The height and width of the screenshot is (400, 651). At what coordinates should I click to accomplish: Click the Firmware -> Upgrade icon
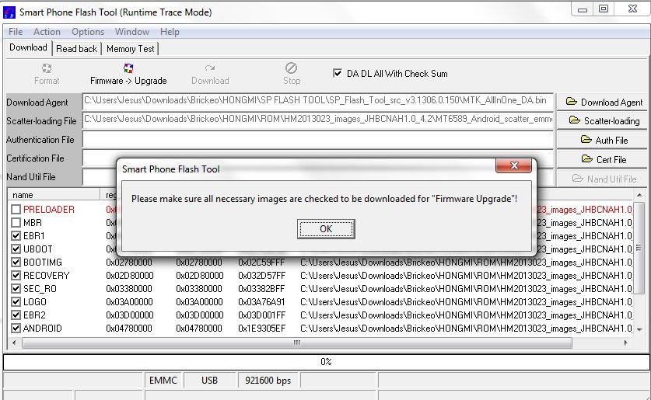128,69
